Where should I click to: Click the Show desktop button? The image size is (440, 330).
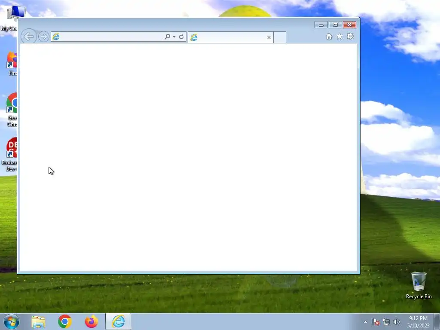click(x=437, y=322)
